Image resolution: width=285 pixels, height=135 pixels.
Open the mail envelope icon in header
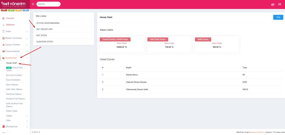coord(279,4)
